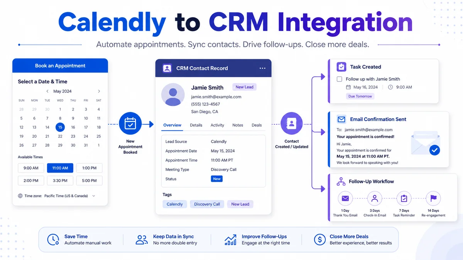Click the Save Time clock icon
The width and height of the screenshot is (463, 260).
(x=53, y=240)
